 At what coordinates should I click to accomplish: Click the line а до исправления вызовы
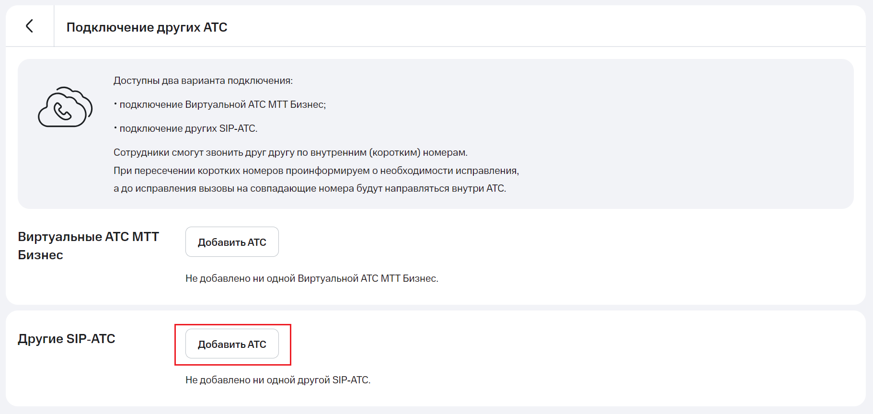point(309,188)
